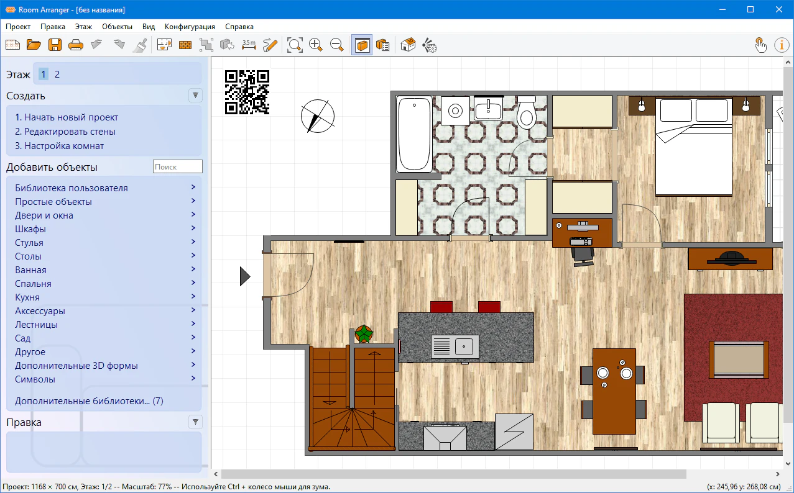This screenshot has height=493, width=794.
Task: Click the Save project floppy disk icon
Action: [55, 45]
